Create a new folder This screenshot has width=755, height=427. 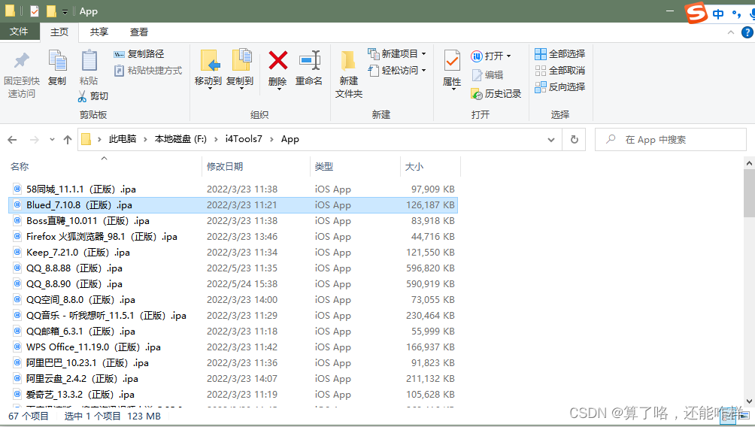(x=349, y=73)
